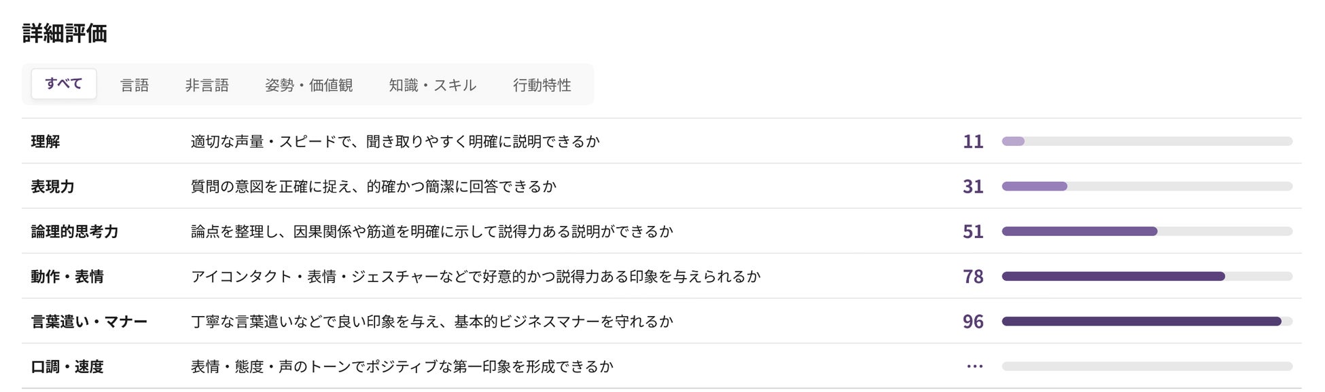Click the progress bar for score 11

click(1147, 142)
